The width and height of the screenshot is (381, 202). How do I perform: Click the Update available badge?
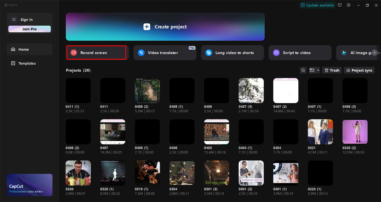(x=317, y=5)
